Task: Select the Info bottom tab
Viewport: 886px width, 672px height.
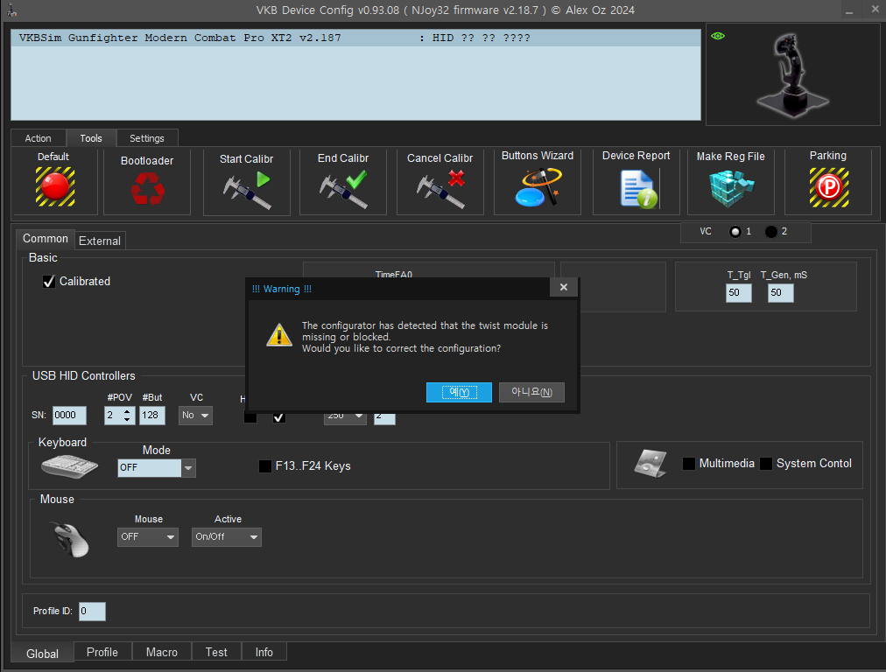Action: coord(264,652)
